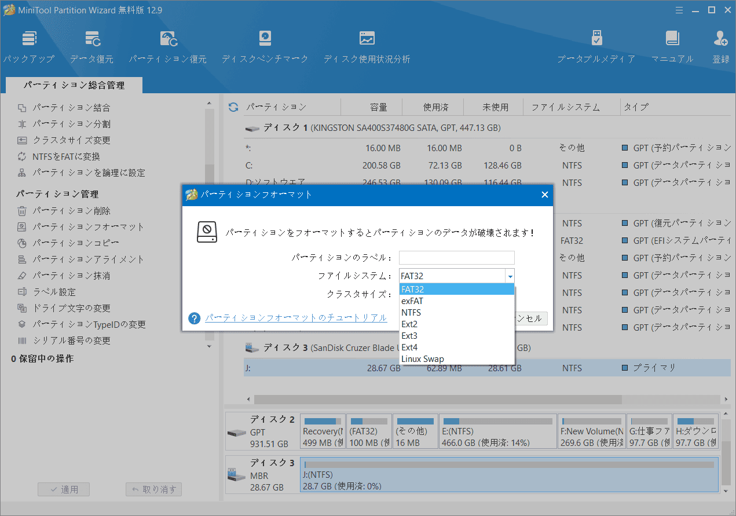Refresh the partition list with reload icon
The height and width of the screenshot is (516, 736).
pos(233,107)
